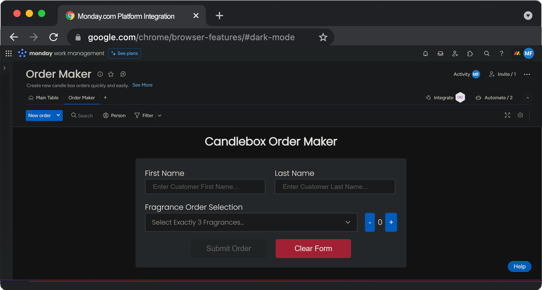Click the monday products switcher logo

click(517, 54)
